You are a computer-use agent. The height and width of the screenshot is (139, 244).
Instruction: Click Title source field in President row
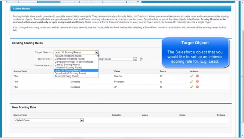point(16,82)
